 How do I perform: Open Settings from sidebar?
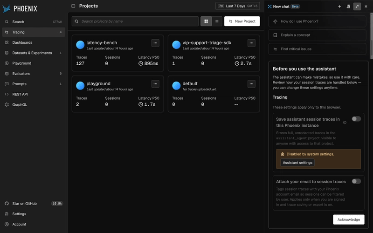[34, 214]
